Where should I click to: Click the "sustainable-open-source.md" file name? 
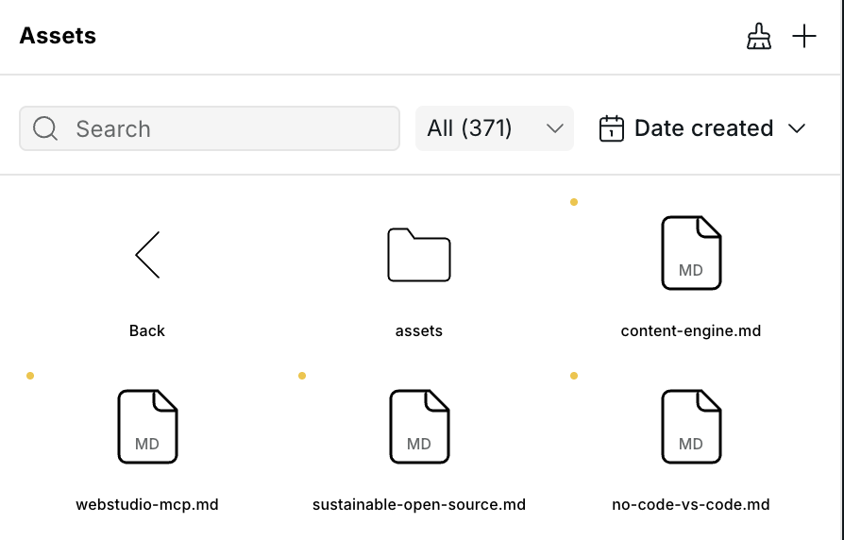pos(419,504)
